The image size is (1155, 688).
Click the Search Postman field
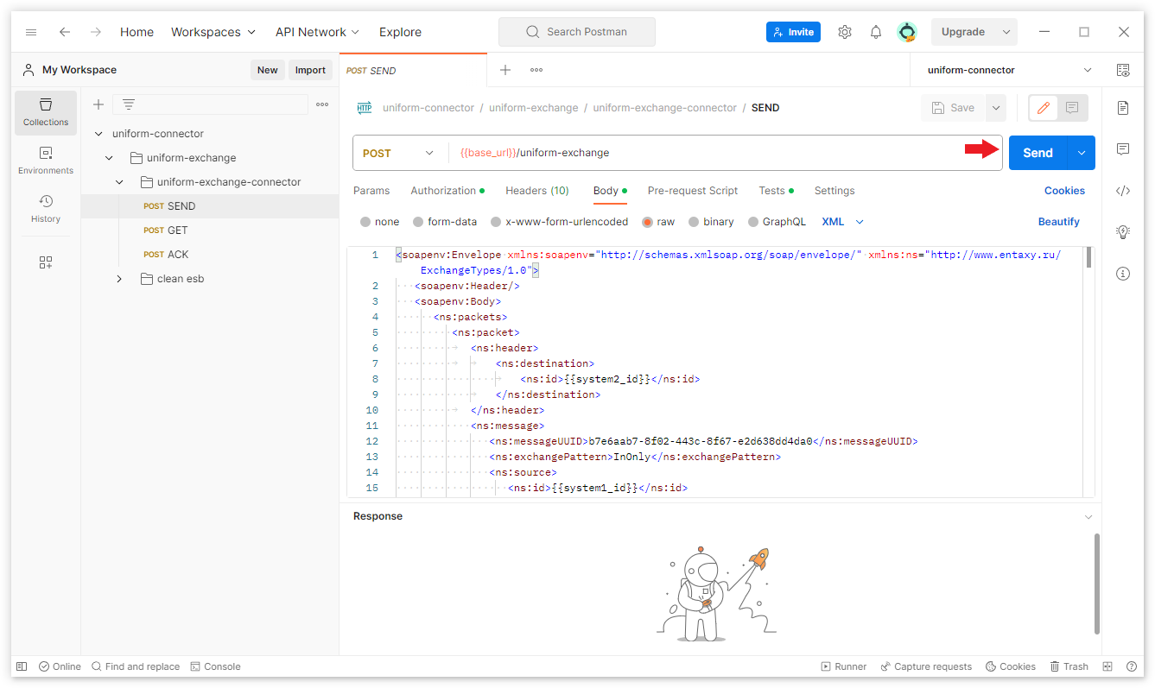[577, 32]
